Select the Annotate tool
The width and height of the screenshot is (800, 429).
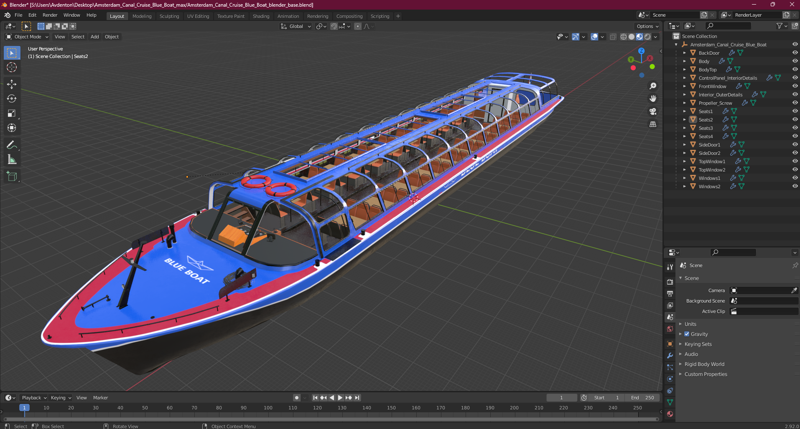pyautogui.click(x=12, y=145)
